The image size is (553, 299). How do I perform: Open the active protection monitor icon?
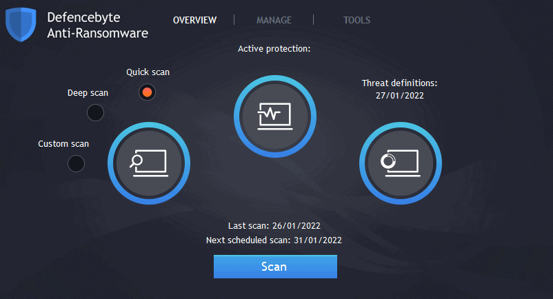275,116
